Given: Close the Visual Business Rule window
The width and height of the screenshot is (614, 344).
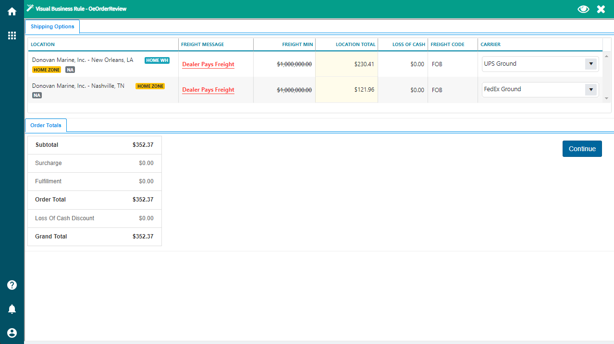Looking at the screenshot, I should 601,9.
